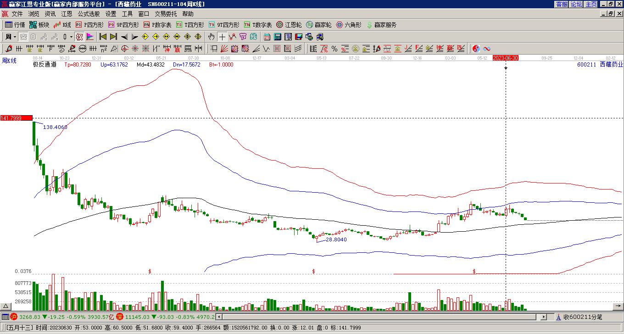Click the 沪 Shanghai index badge
624x334 pixels.
[14, 317]
